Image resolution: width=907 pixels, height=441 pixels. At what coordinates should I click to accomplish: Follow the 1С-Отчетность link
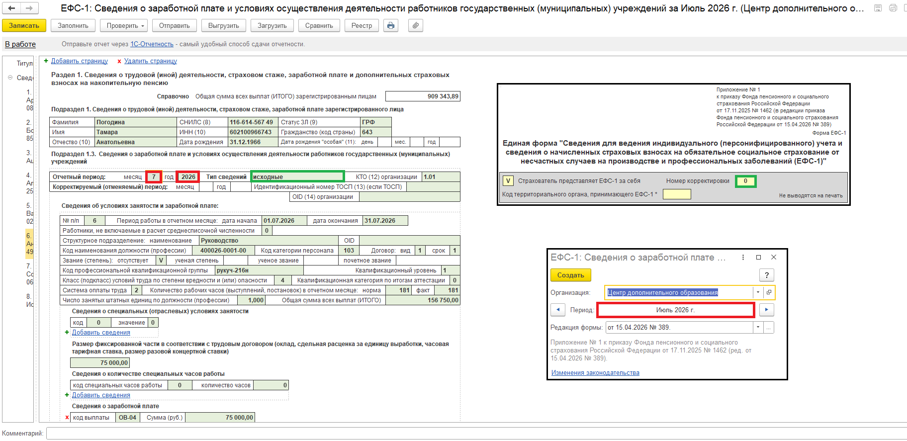coord(152,44)
